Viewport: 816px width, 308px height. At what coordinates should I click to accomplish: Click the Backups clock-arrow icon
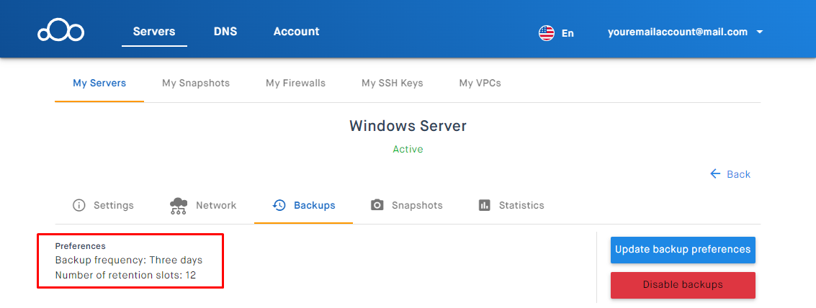click(279, 205)
